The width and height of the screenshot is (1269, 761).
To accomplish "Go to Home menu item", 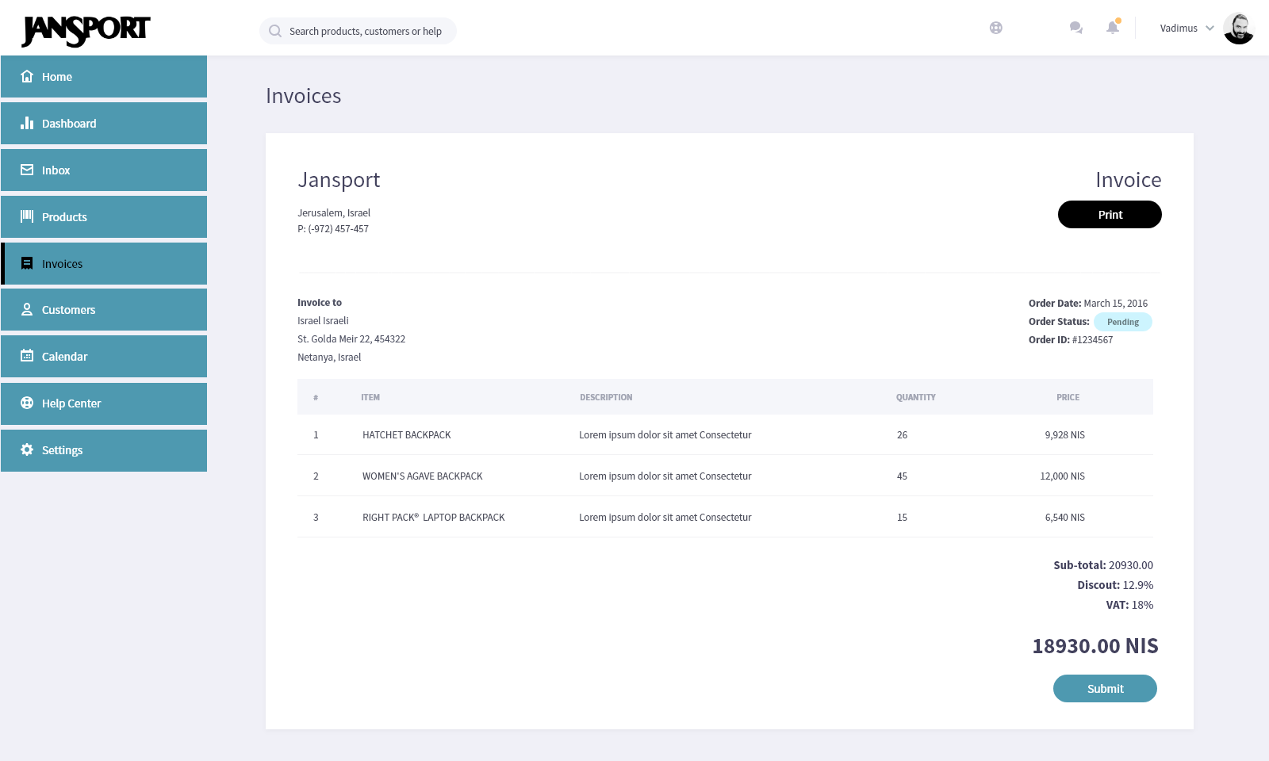I will point(104,76).
